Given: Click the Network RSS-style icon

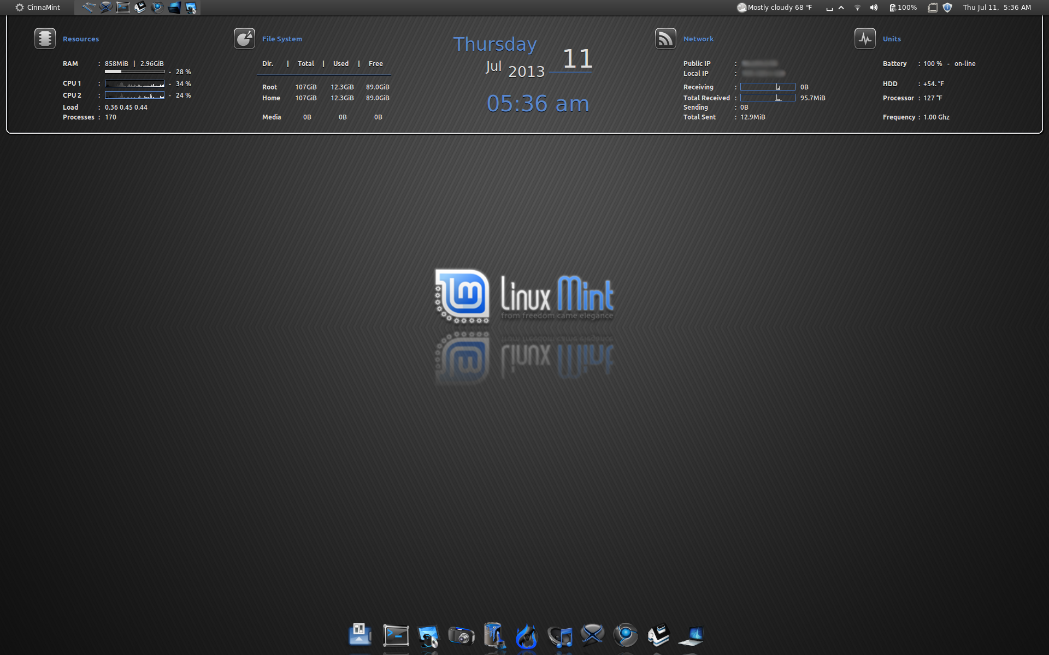Looking at the screenshot, I should [x=665, y=38].
